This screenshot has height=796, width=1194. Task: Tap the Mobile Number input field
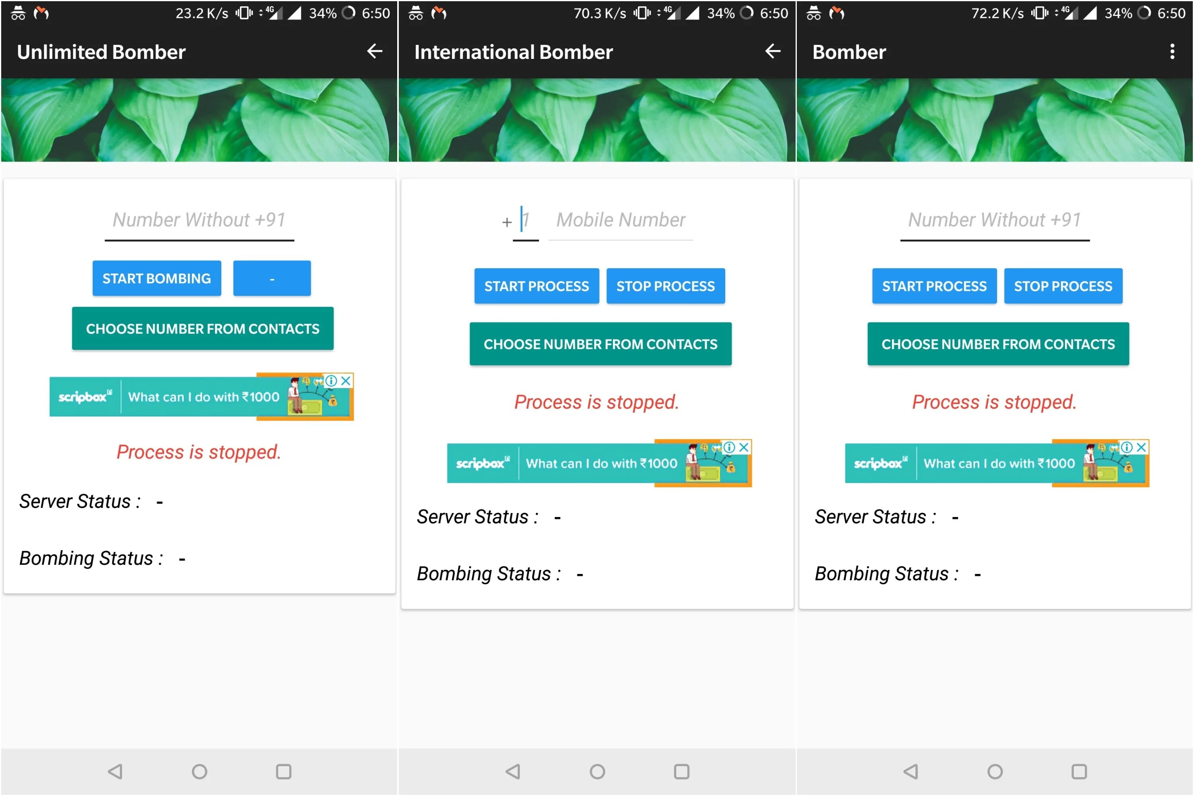coord(620,220)
